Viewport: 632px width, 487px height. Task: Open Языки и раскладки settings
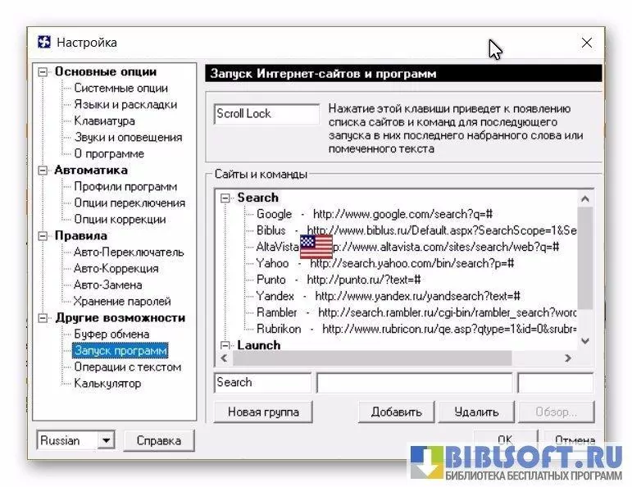click(x=125, y=105)
